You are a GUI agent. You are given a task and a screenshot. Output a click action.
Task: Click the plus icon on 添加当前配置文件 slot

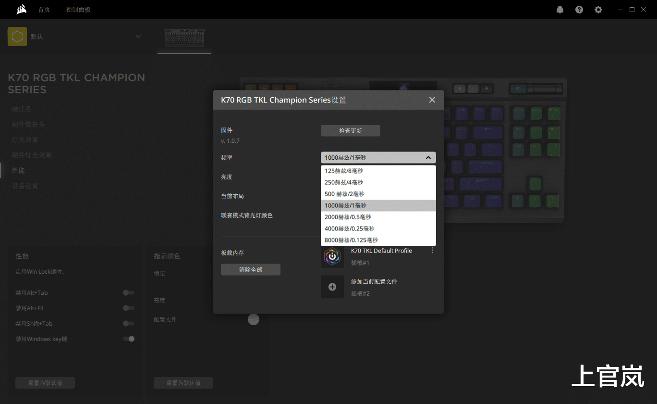click(332, 287)
